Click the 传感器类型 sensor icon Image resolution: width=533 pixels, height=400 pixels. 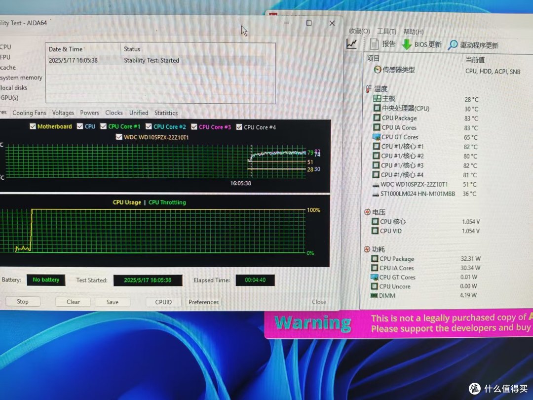(x=378, y=70)
